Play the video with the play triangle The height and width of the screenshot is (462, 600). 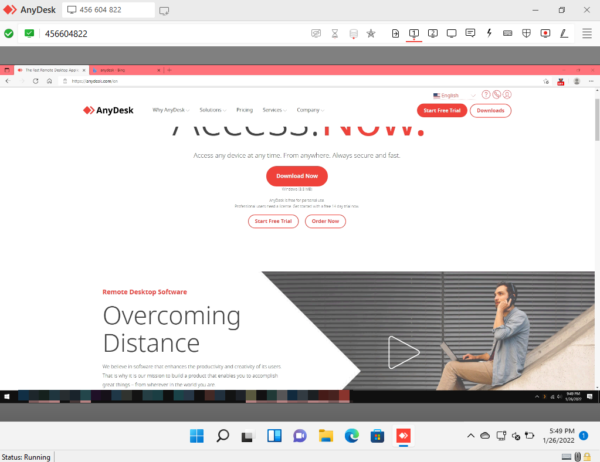pos(403,352)
